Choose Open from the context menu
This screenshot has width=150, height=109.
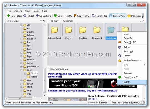pyautogui.click(x=126, y=34)
